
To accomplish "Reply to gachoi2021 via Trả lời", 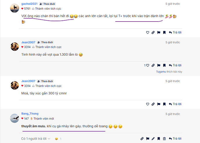I will (x=175, y=33).
